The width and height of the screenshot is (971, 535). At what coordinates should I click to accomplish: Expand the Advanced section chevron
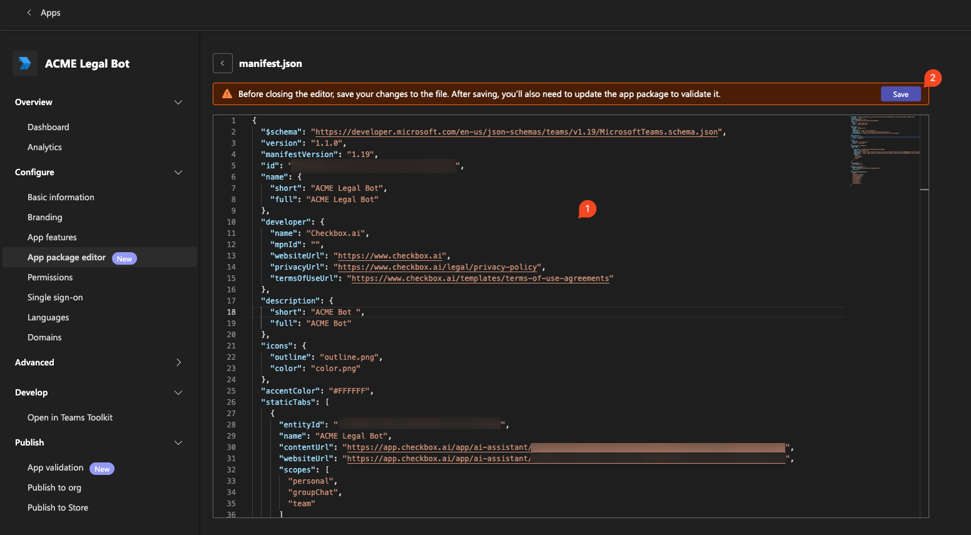tap(178, 362)
